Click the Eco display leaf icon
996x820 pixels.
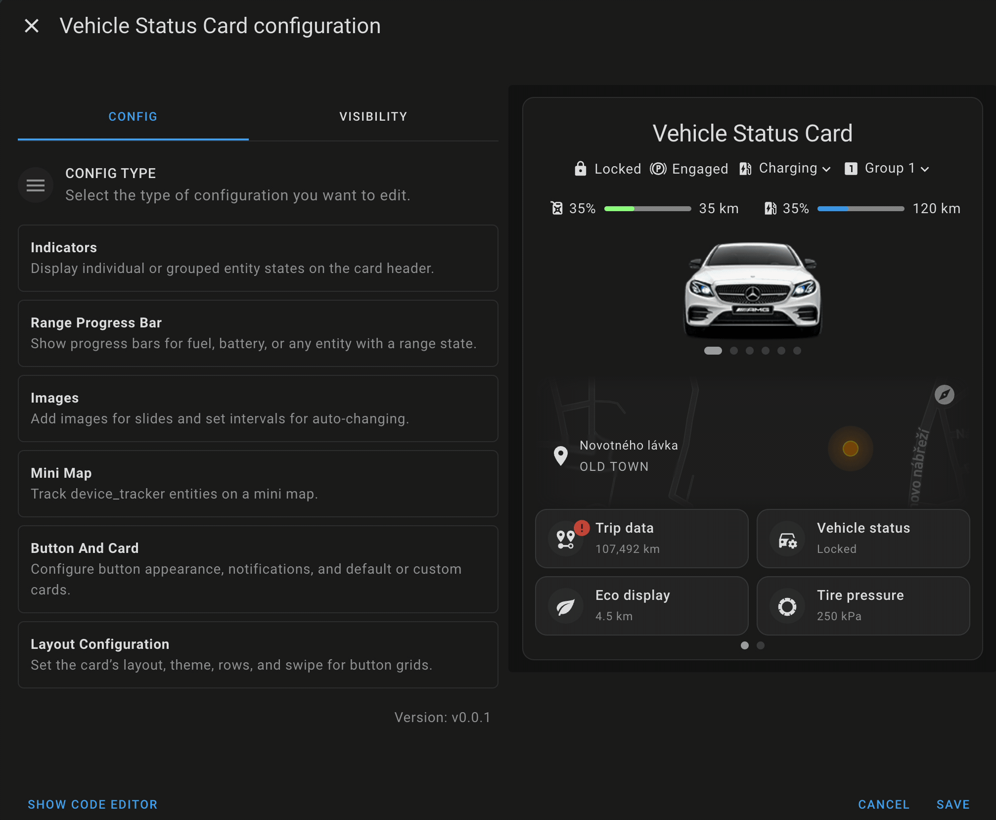tap(565, 606)
